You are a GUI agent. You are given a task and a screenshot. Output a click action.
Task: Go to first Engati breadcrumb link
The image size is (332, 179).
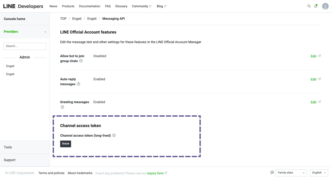pyautogui.click(x=77, y=19)
